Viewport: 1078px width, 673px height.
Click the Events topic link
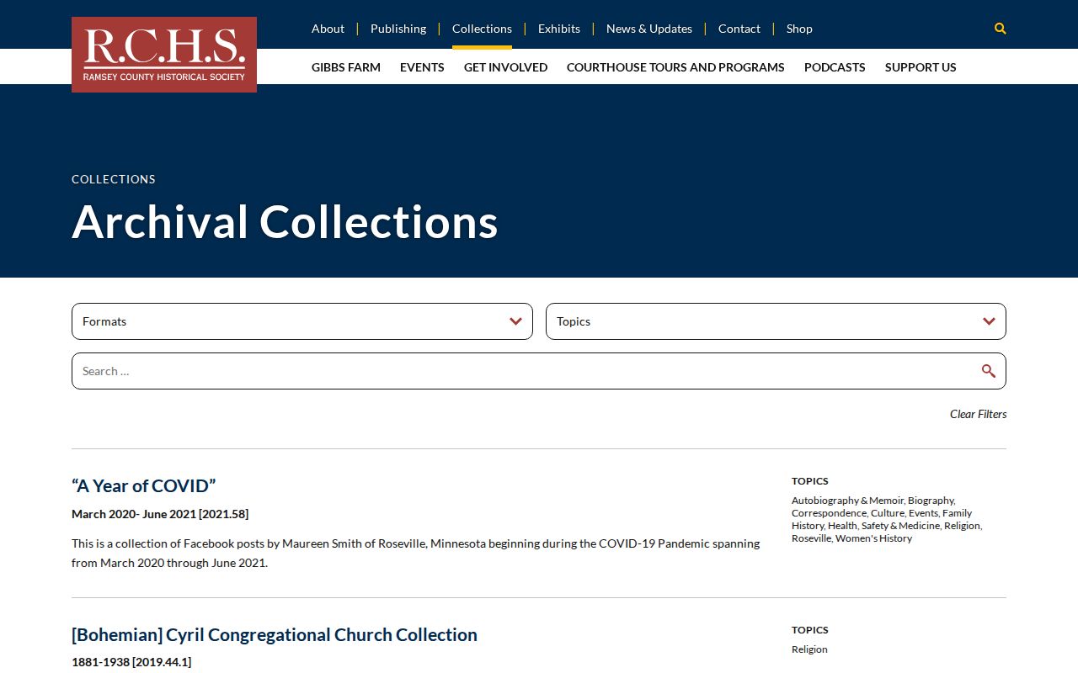[x=923, y=513]
